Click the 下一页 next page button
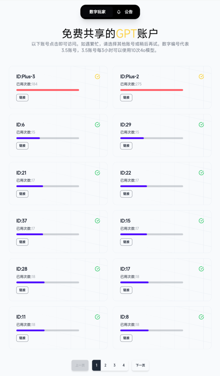The width and height of the screenshot is (220, 376). click(x=140, y=365)
